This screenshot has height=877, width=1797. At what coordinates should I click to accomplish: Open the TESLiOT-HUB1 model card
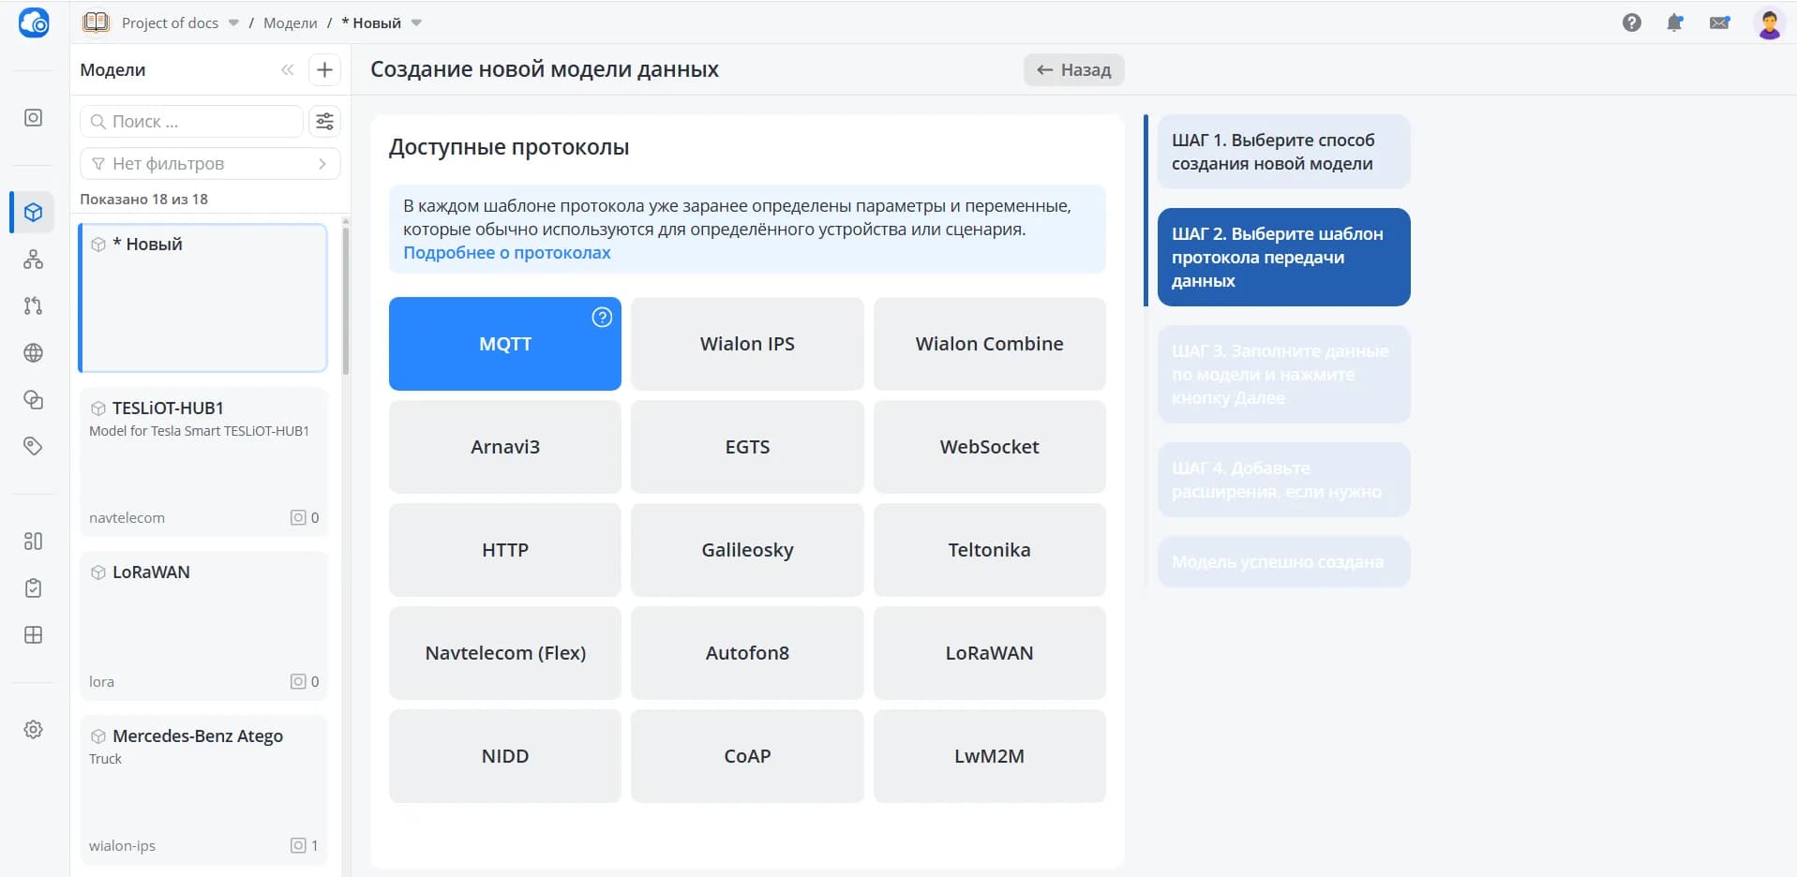203,462
